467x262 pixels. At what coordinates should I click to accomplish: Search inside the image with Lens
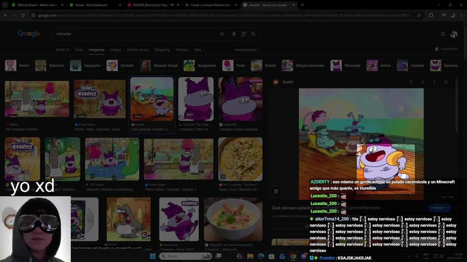276,191
